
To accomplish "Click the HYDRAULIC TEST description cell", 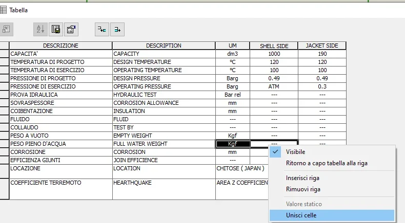I will 164,95.
